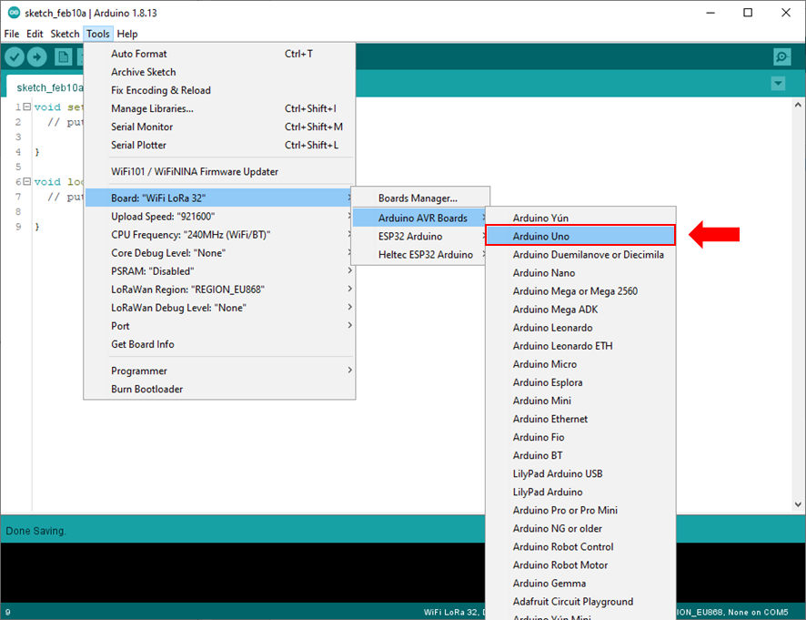
Task: Click the Verify checkmark toolbar icon
Action: [x=15, y=56]
